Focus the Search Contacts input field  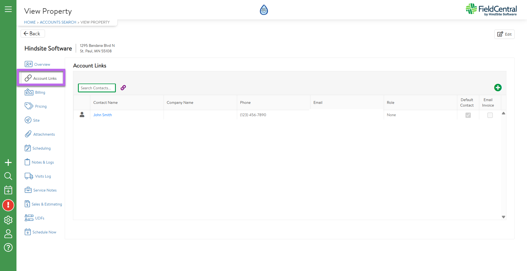coord(97,88)
